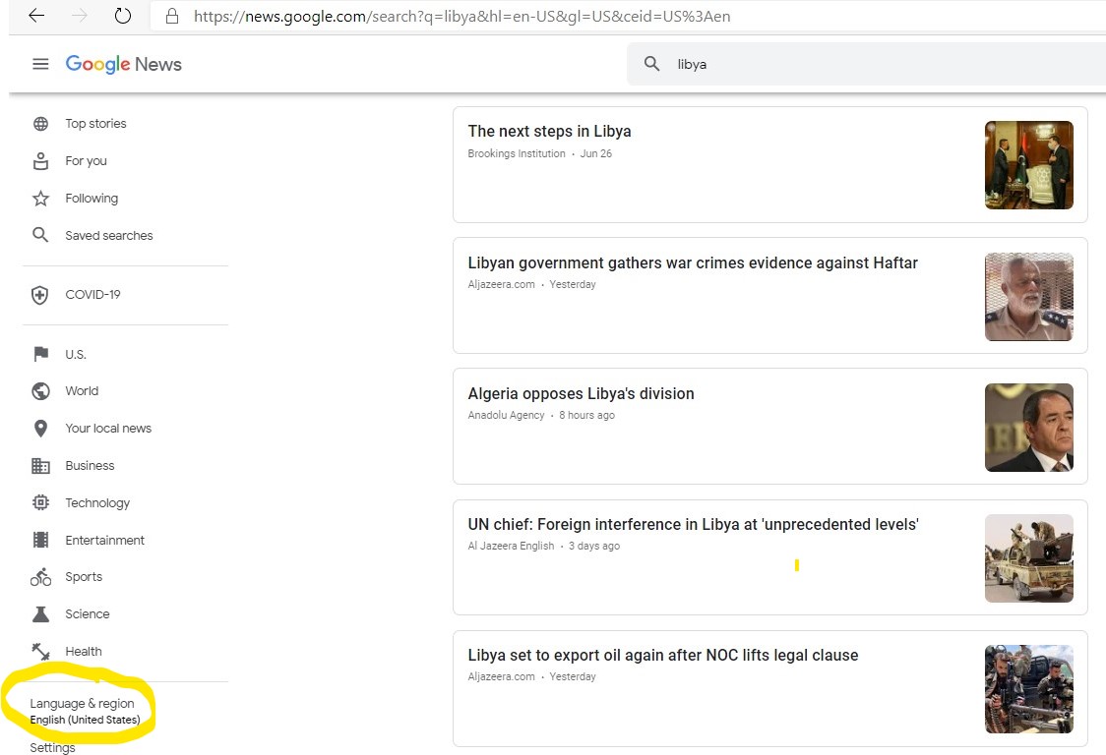Click the Algeria opposes division article thumbnail
Image resolution: width=1106 pixels, height=755 pixels.
click(1029, 428)
